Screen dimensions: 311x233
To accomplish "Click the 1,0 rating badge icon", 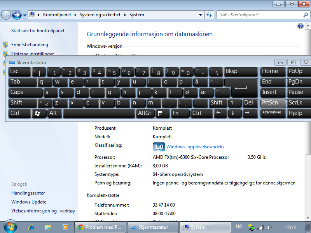I will 159,147.
